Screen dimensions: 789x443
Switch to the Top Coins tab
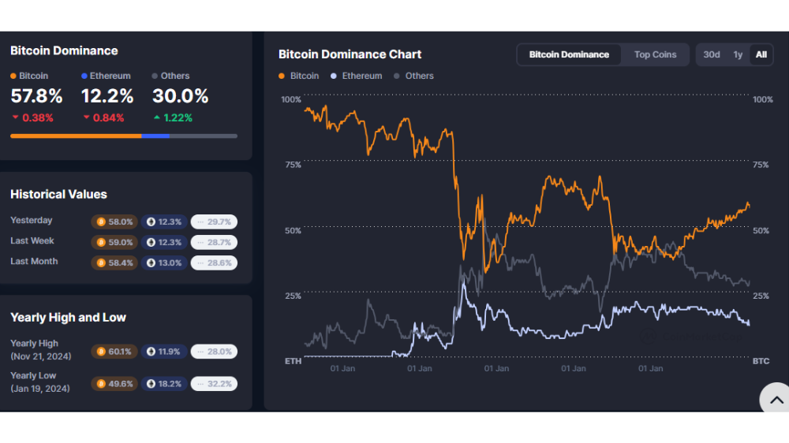655,55
